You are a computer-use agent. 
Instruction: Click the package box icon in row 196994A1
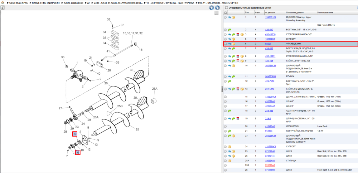230,160
